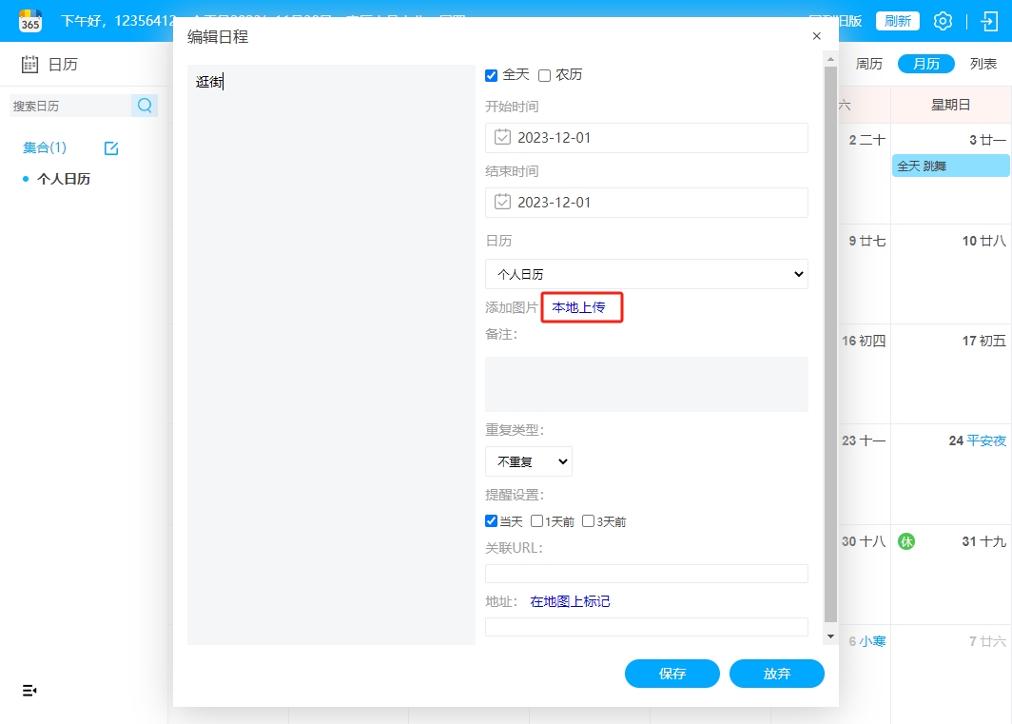Screen dimensions: 1012x724
Task: Click the 365 calendar app logo
Action: (30, 21)
